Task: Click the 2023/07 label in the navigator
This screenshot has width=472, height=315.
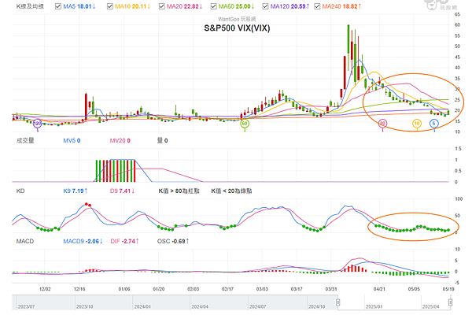Action: tap(26, 306)
